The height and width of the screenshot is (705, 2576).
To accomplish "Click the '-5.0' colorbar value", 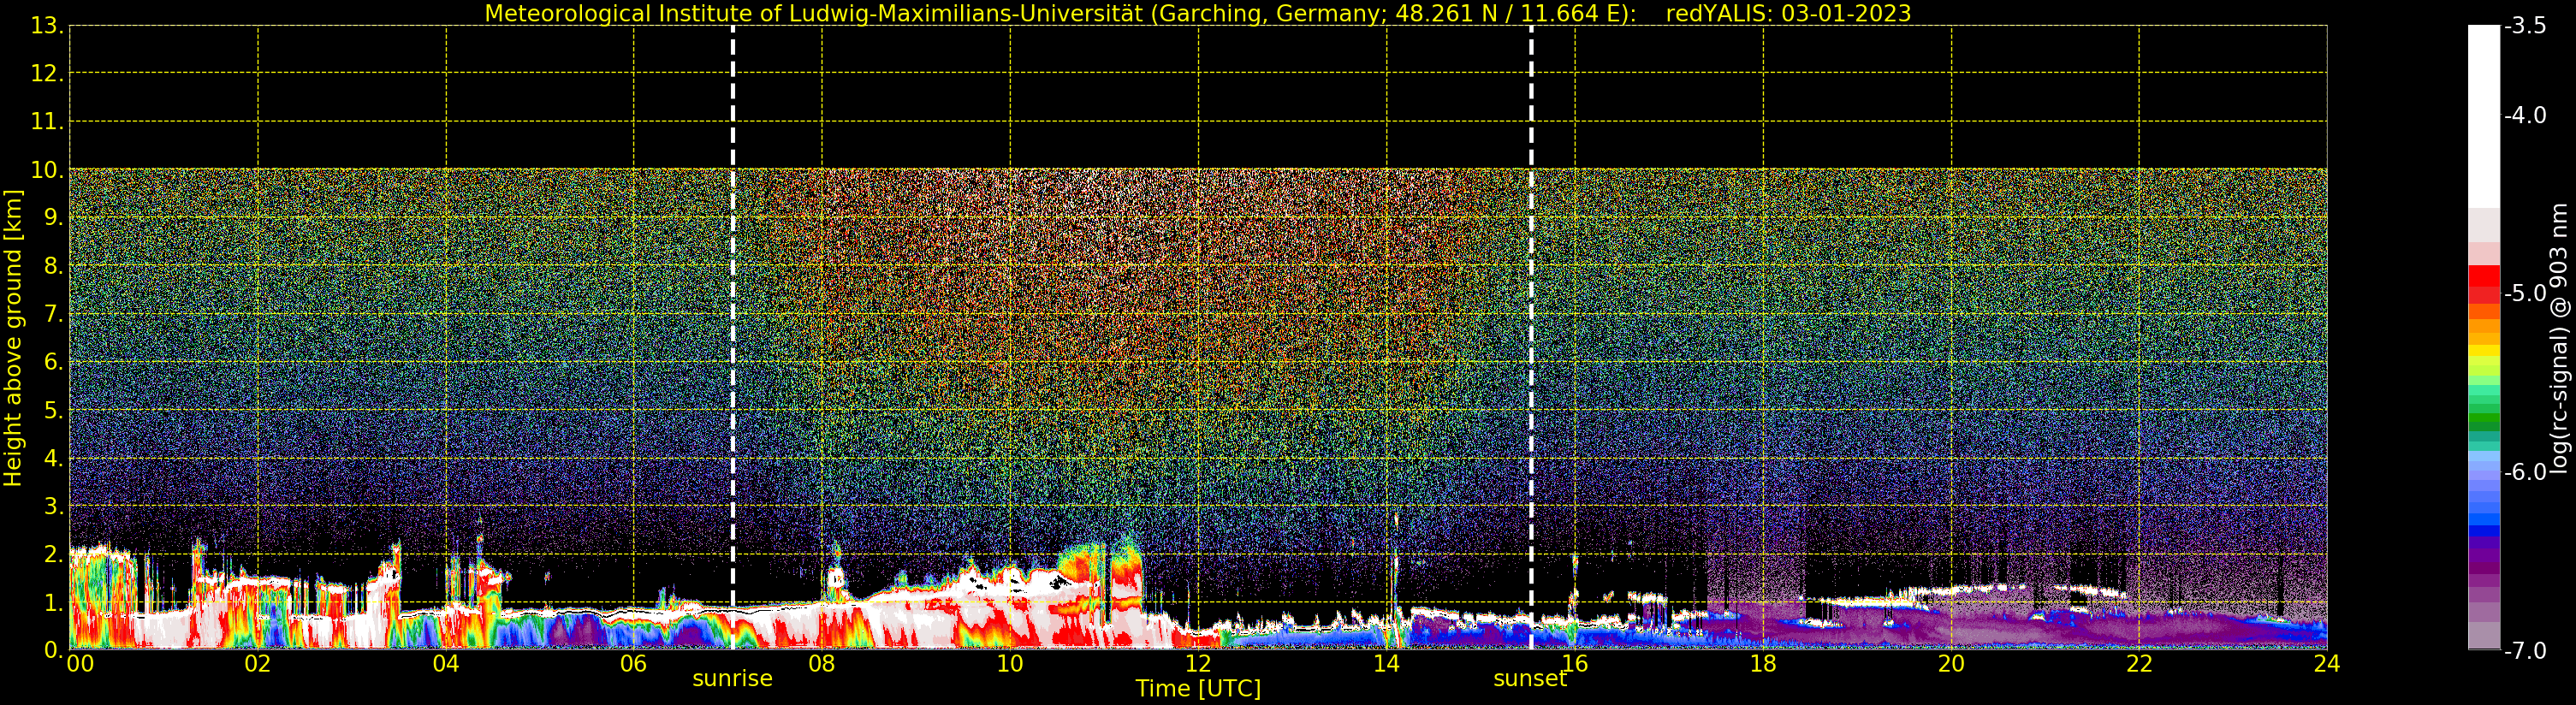I will (2525, 293).
